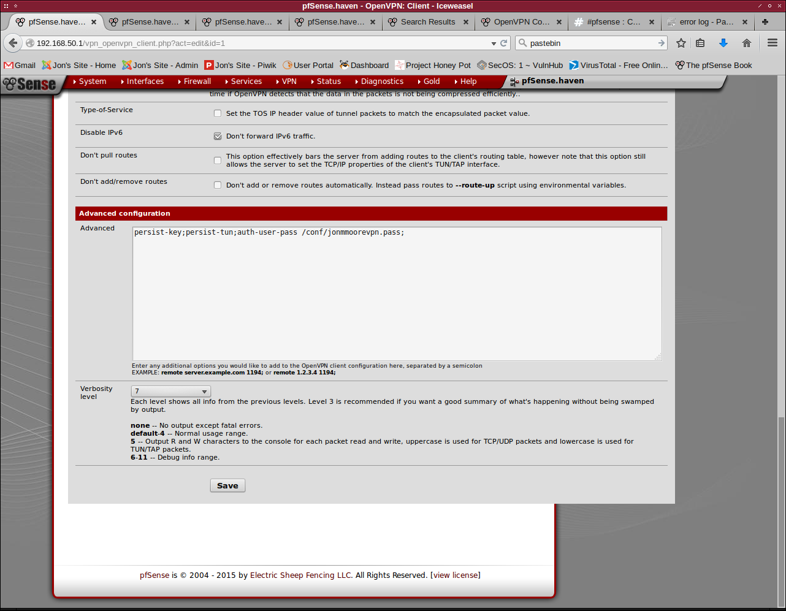Click the pastebin search field

pos(592,44)
